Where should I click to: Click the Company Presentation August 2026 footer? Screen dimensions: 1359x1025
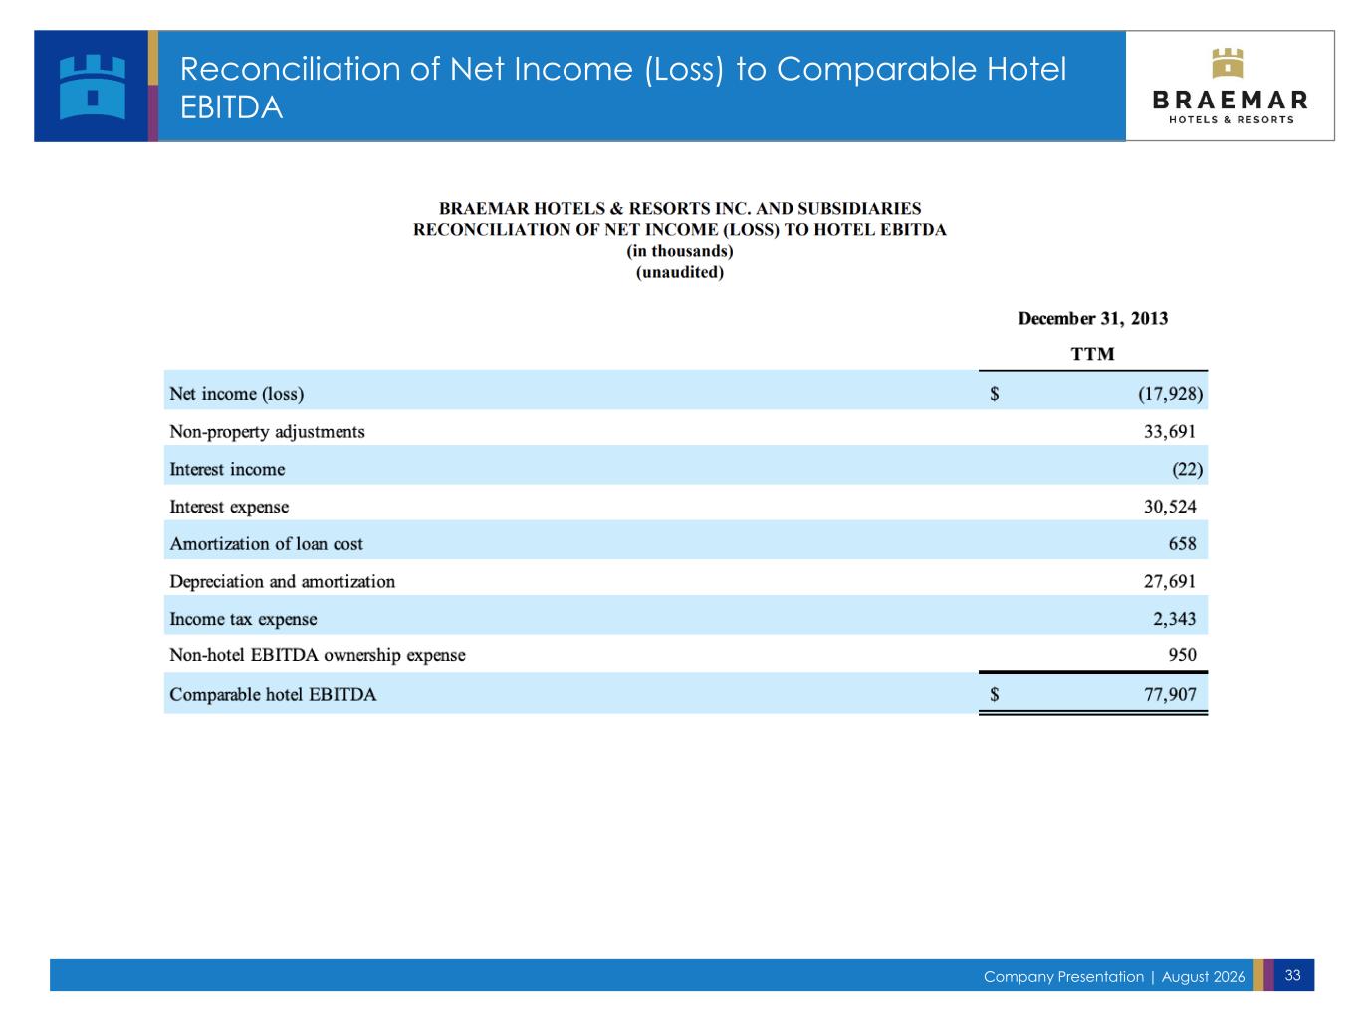click(1113, 976)
